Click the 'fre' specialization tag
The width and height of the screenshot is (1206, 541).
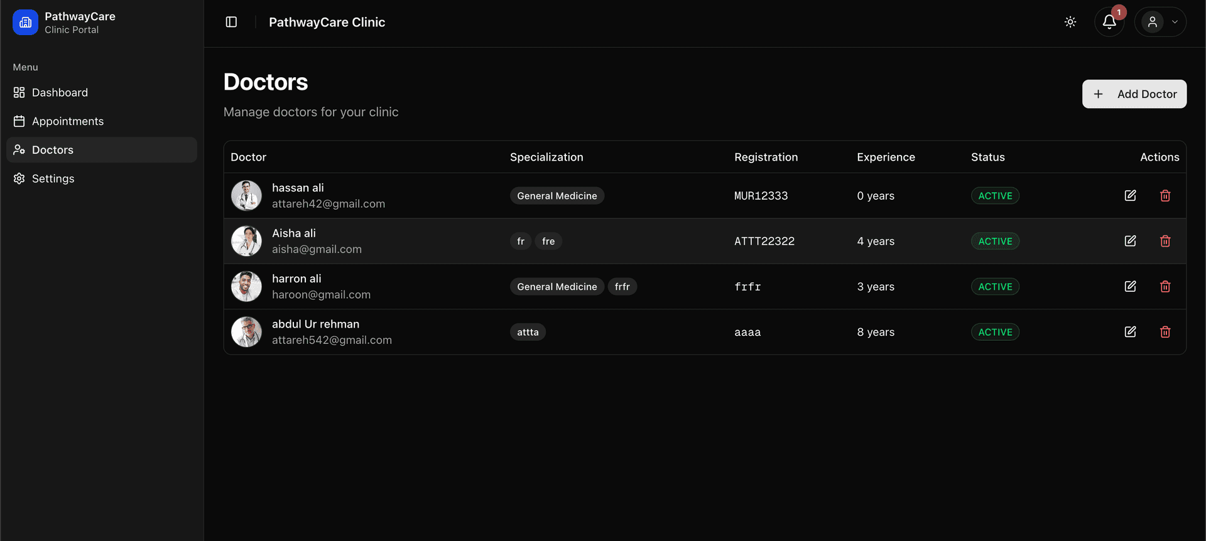click(x=548, y=241)
